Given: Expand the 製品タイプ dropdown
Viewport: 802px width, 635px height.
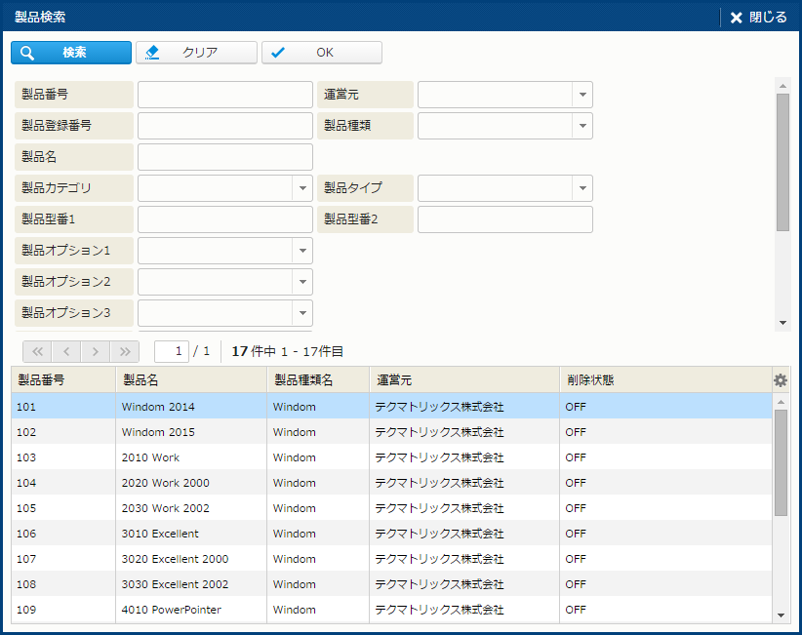Looking at the screenshot, I should pyautogui.click(x=581, y=188).
